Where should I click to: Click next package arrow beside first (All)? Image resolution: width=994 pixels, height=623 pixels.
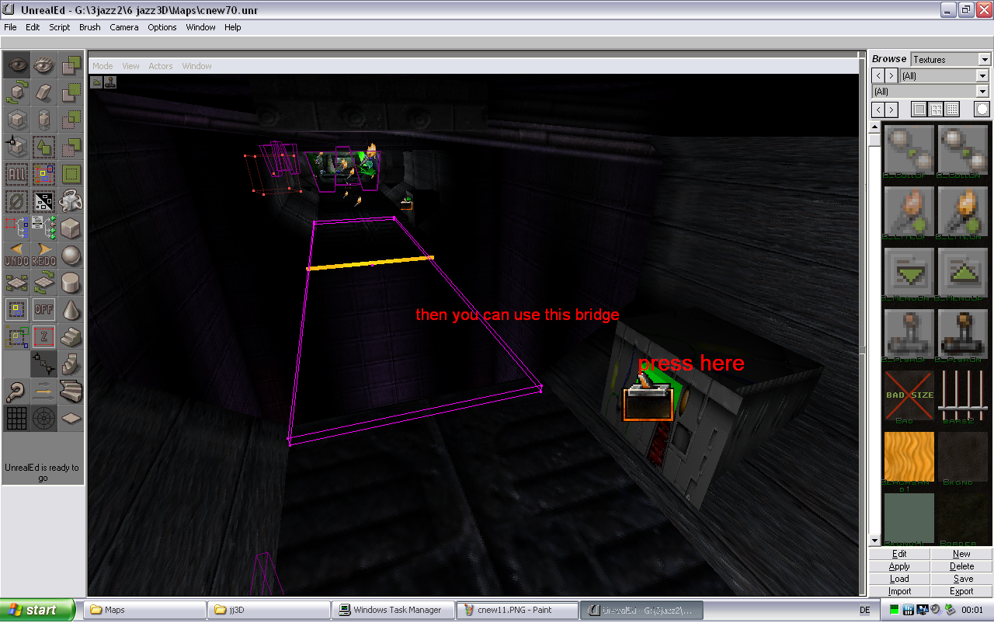(891, 75)
